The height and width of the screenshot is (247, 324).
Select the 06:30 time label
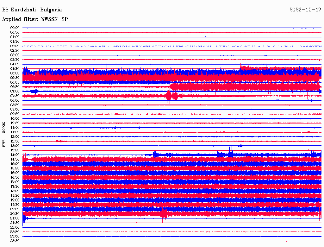pos(15,87)
